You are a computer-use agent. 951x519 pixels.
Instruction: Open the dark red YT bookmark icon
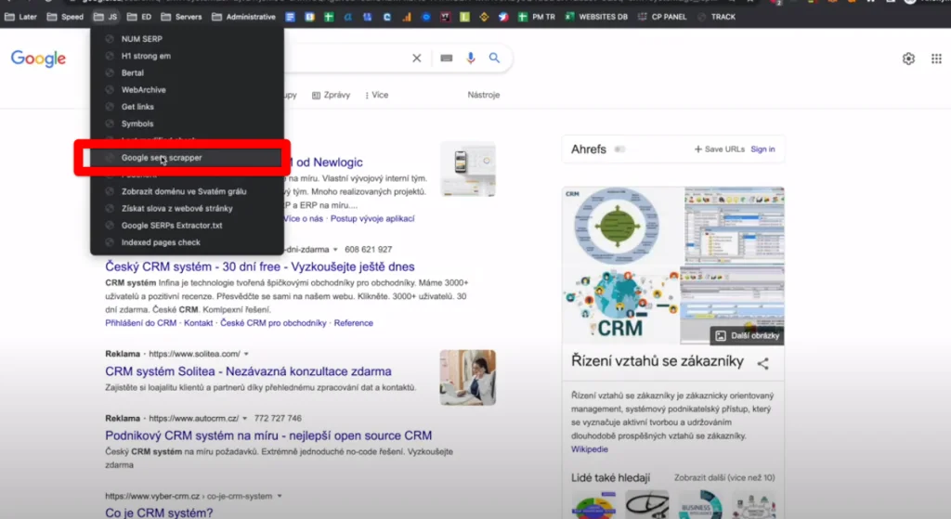click(x=445, y=17)
